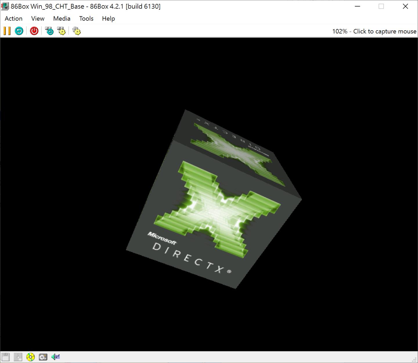
Task: Close the 86Box window
Action: [406, 6]
